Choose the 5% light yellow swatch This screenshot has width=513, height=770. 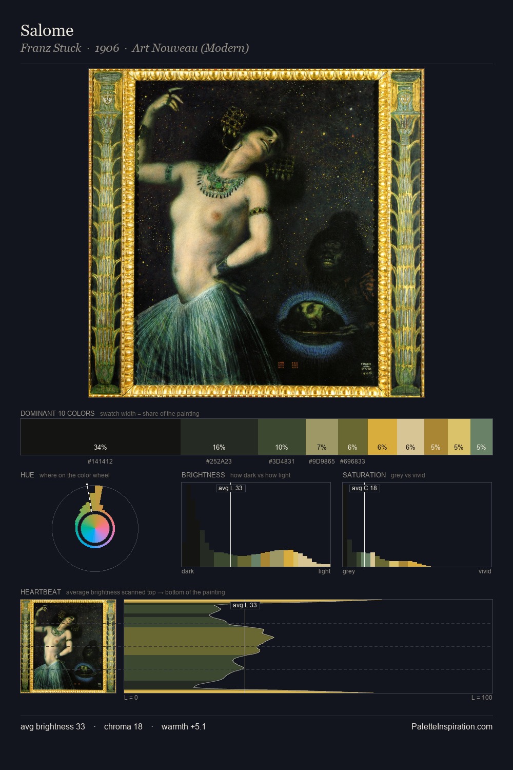459,437
